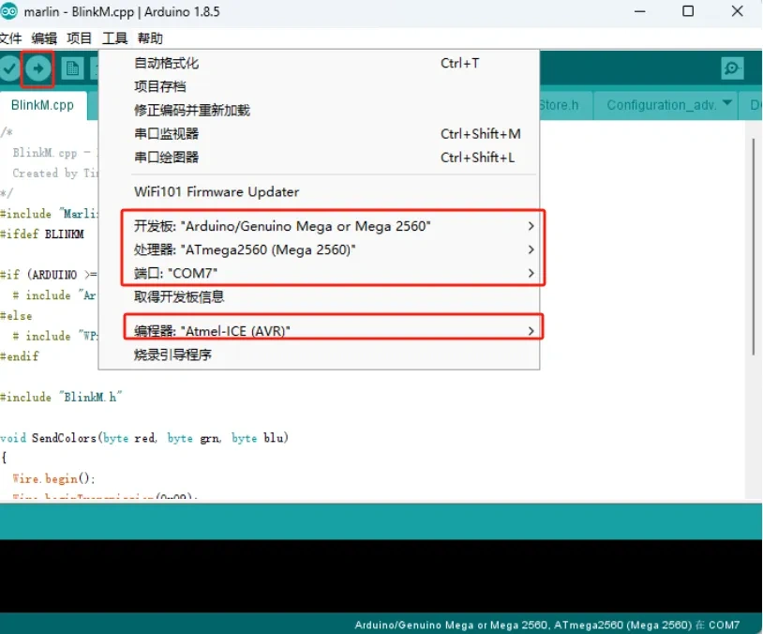Image resolution: width=763 pixels, height=634 pixels.
Task: Click the Arduino logo in title bar
Action: pos(8,11)
